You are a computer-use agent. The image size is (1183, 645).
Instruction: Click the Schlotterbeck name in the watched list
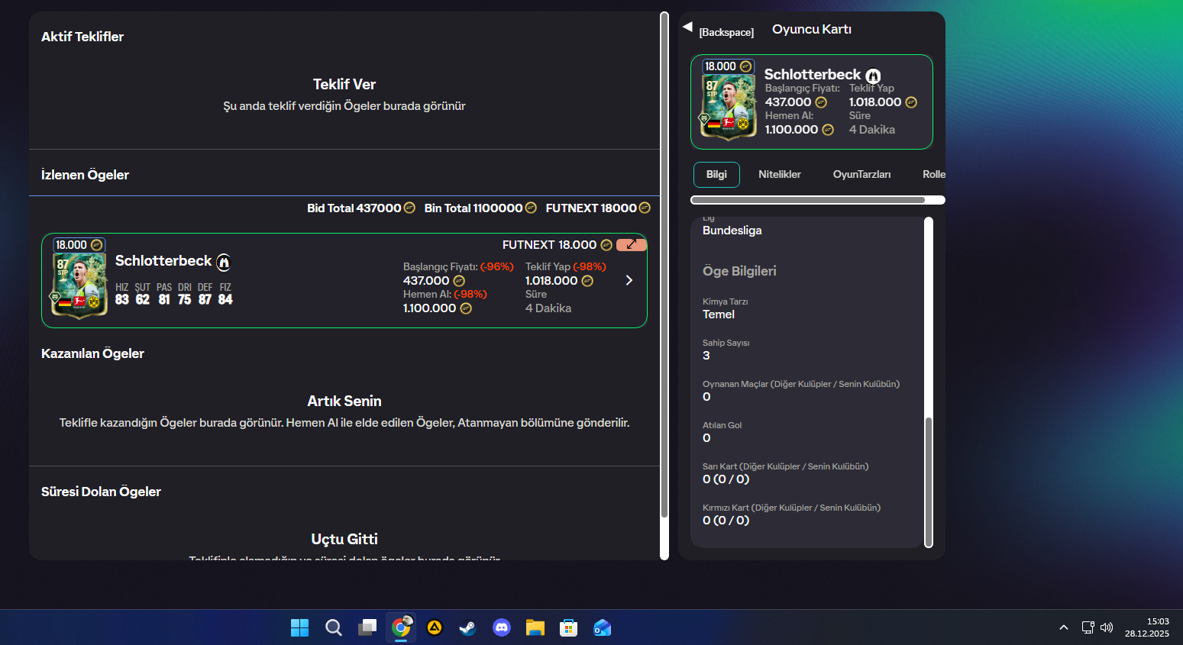tap(163, 261)
